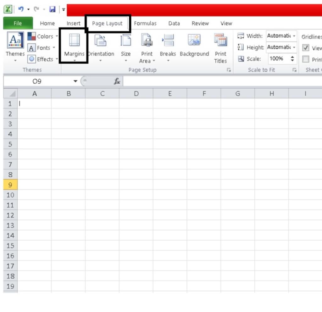Open the Undo history dropdown arrow

(x=28, y=9)
